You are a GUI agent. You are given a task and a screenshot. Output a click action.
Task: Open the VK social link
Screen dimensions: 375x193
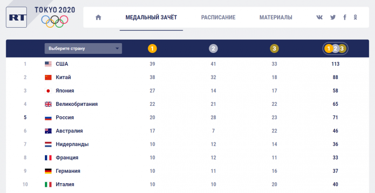click(320, 17)
